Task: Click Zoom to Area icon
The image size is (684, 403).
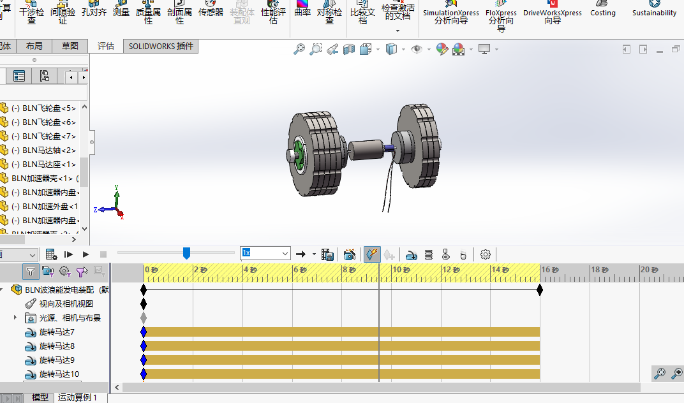Action: [315, 49]
